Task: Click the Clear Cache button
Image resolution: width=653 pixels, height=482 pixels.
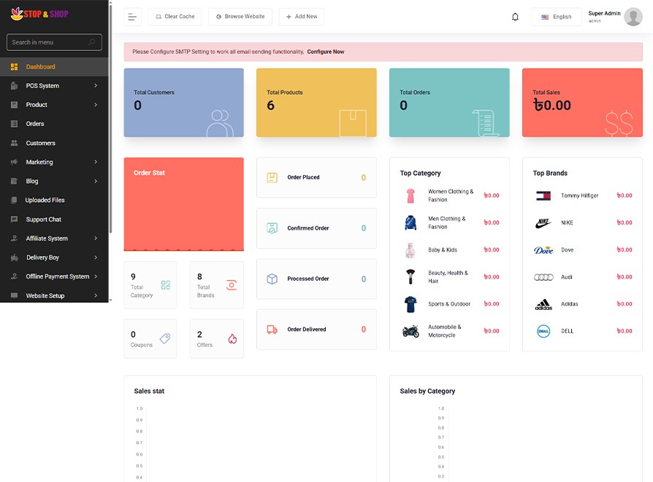Action: click(x=175, y=17)
